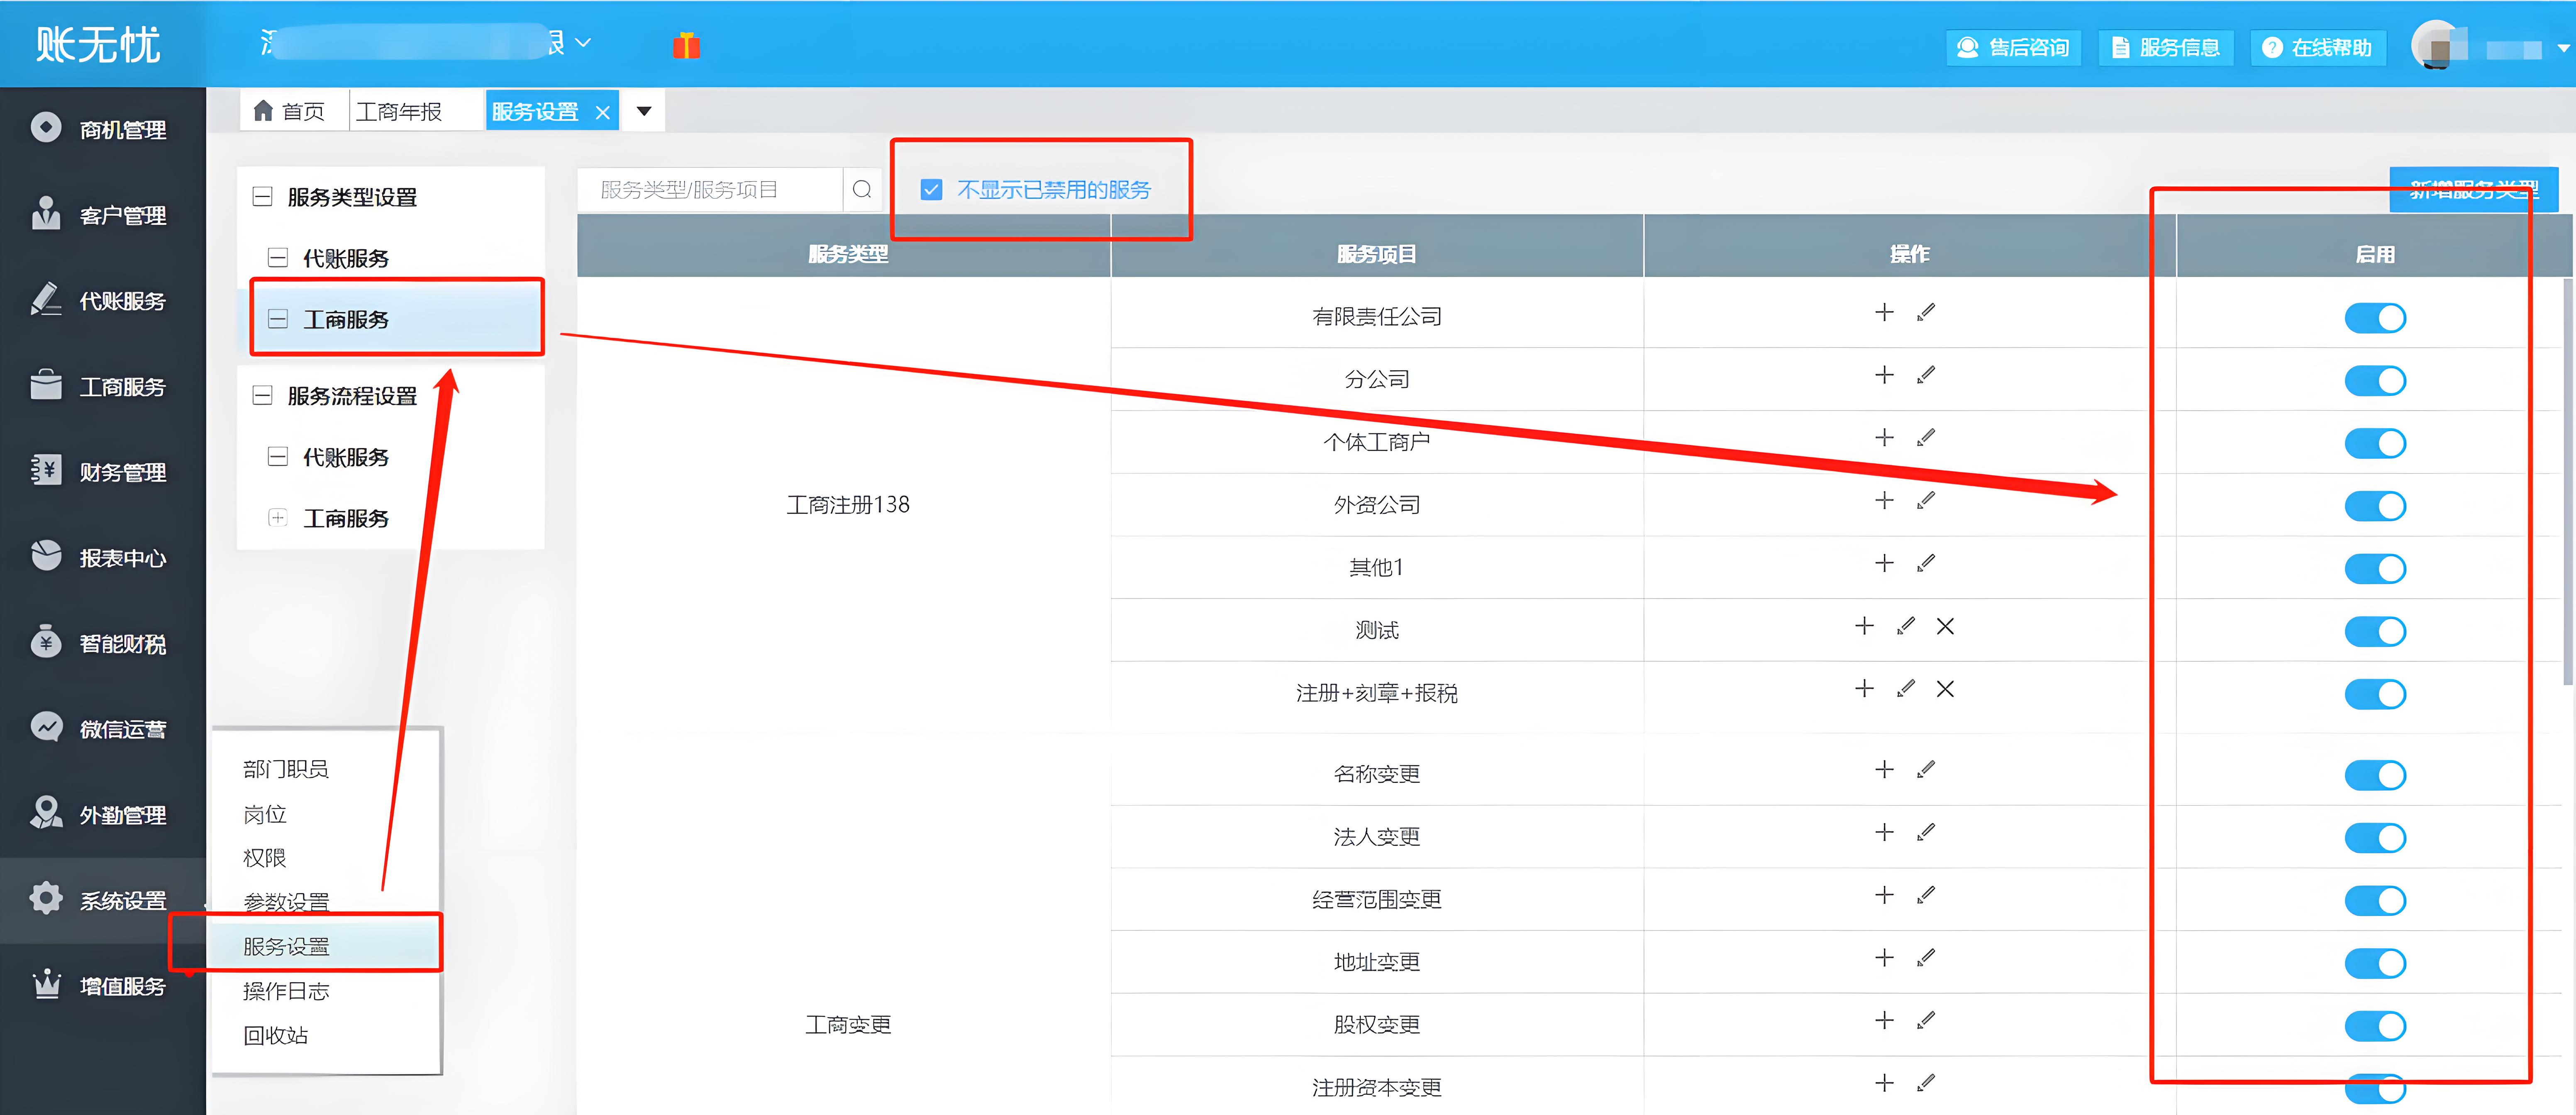The height and width of the screenshot is (1115, 2576).
Task: Collapse the 服务类型设置 tree node
Action: point(262,196)
